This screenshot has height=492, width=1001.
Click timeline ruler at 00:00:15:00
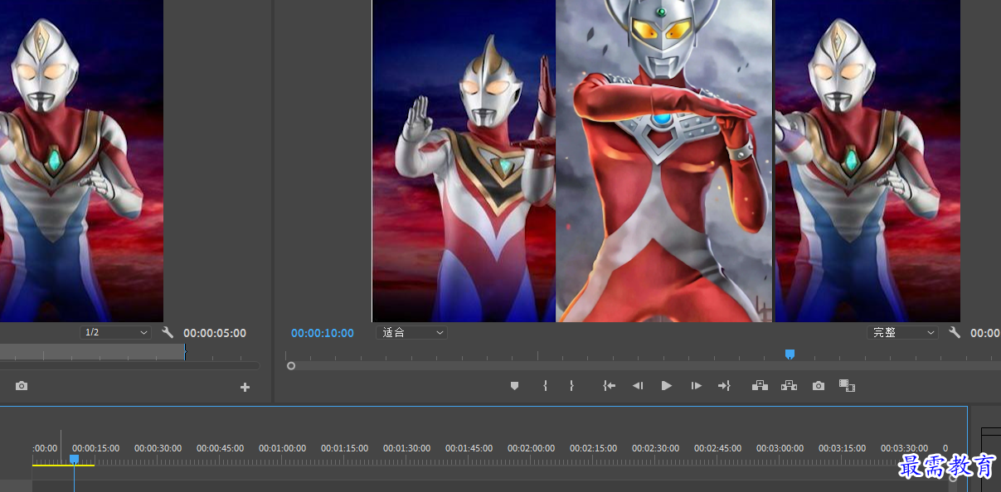95,448
